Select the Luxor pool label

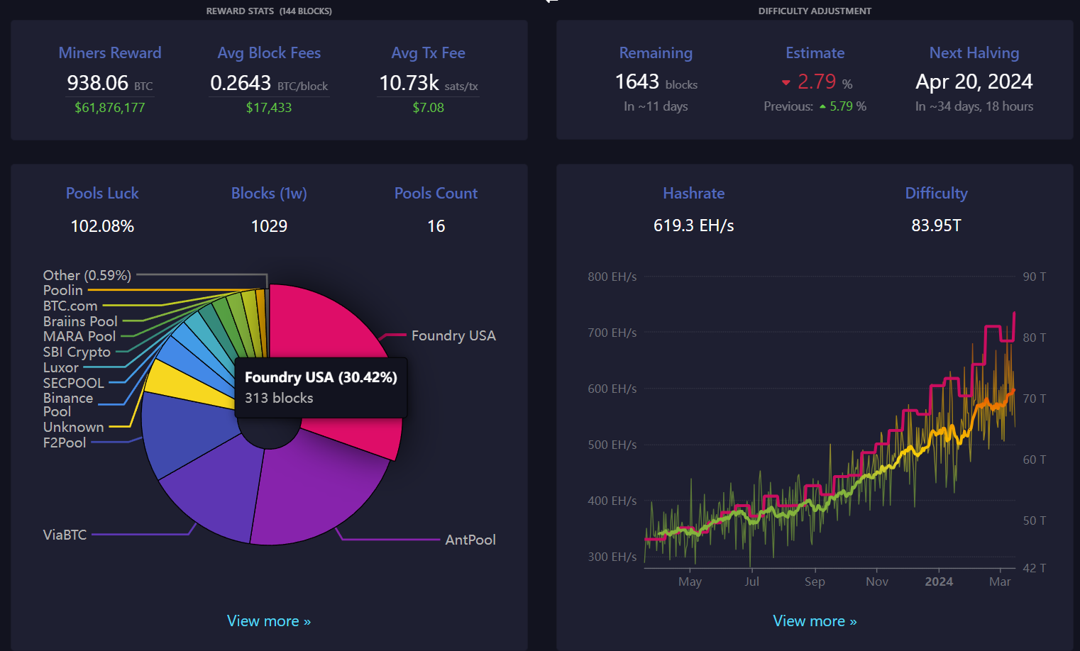point(60,367)
